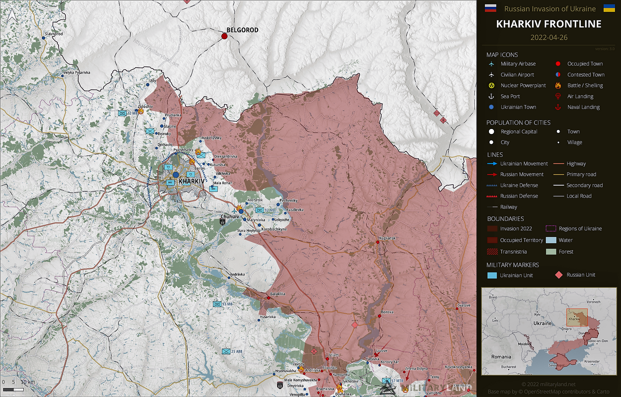Click the Ukrainian flag in header
The height and width of the screenshot is (397, 621).
pyautogui.click(x=609, y=8)
